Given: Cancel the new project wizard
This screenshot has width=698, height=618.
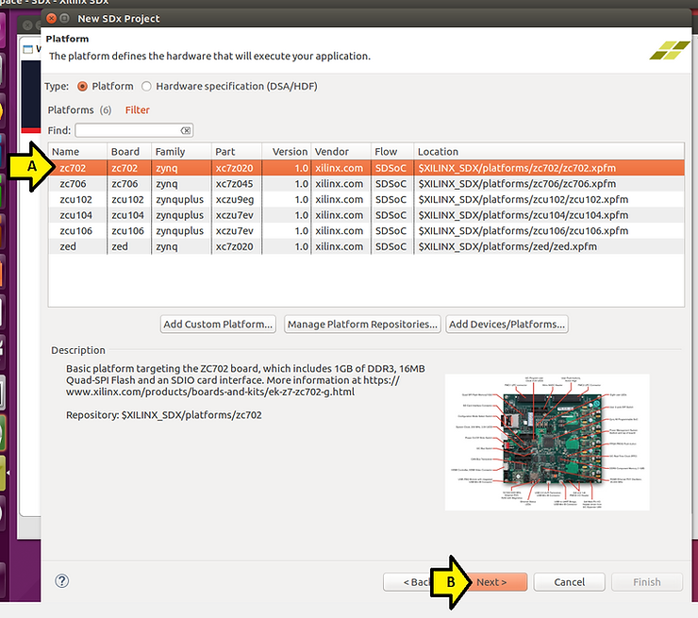Looking at the screenshot, I should pos(569,582).
